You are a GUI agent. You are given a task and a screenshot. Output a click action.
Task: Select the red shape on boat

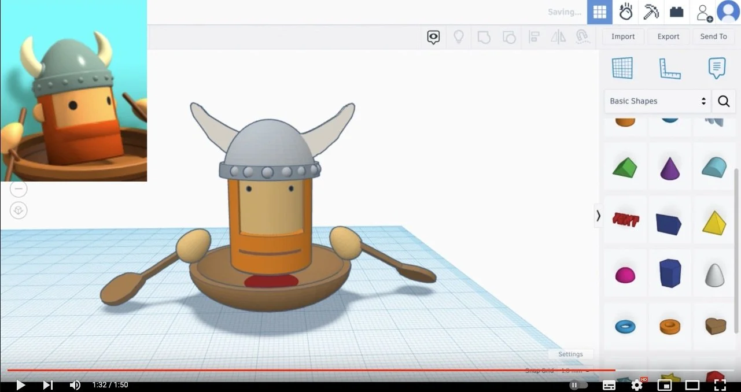coord(271,282)
